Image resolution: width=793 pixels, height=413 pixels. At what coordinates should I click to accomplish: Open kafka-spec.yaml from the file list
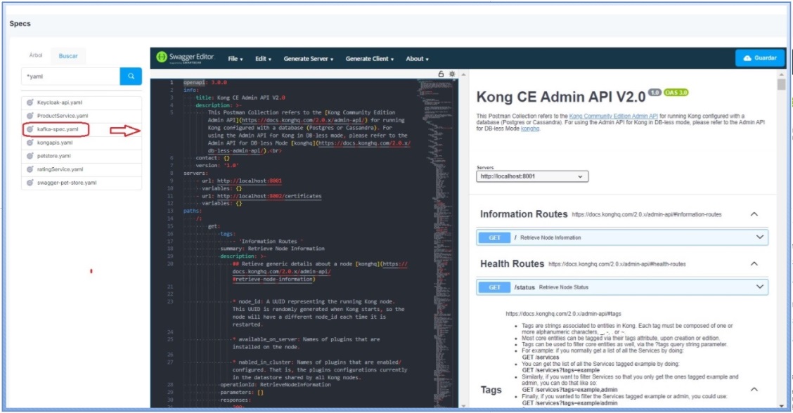tap(58, 129)
